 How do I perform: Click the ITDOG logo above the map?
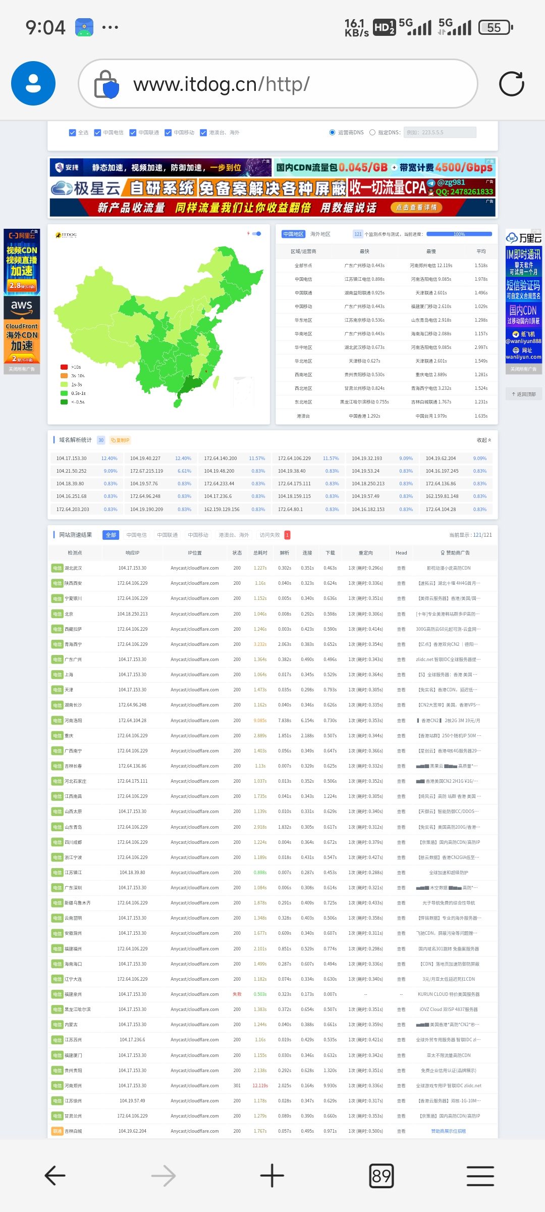(x=66, y=235)
